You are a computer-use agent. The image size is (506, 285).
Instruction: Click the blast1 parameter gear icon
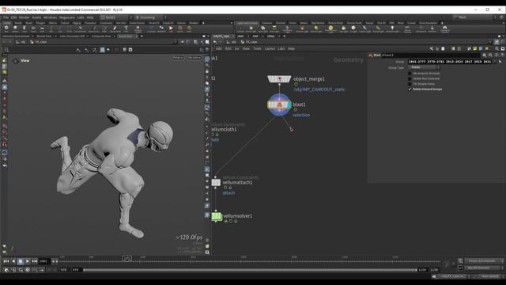pyautogui.click(x=484, y=55)
